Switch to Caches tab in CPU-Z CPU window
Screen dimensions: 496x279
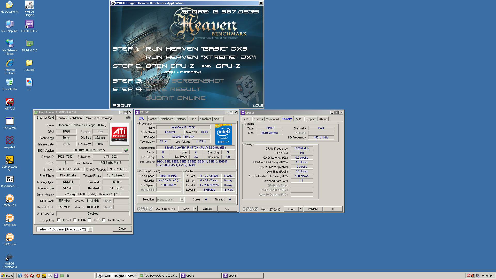pyautogui.click(x=153, y=119)
